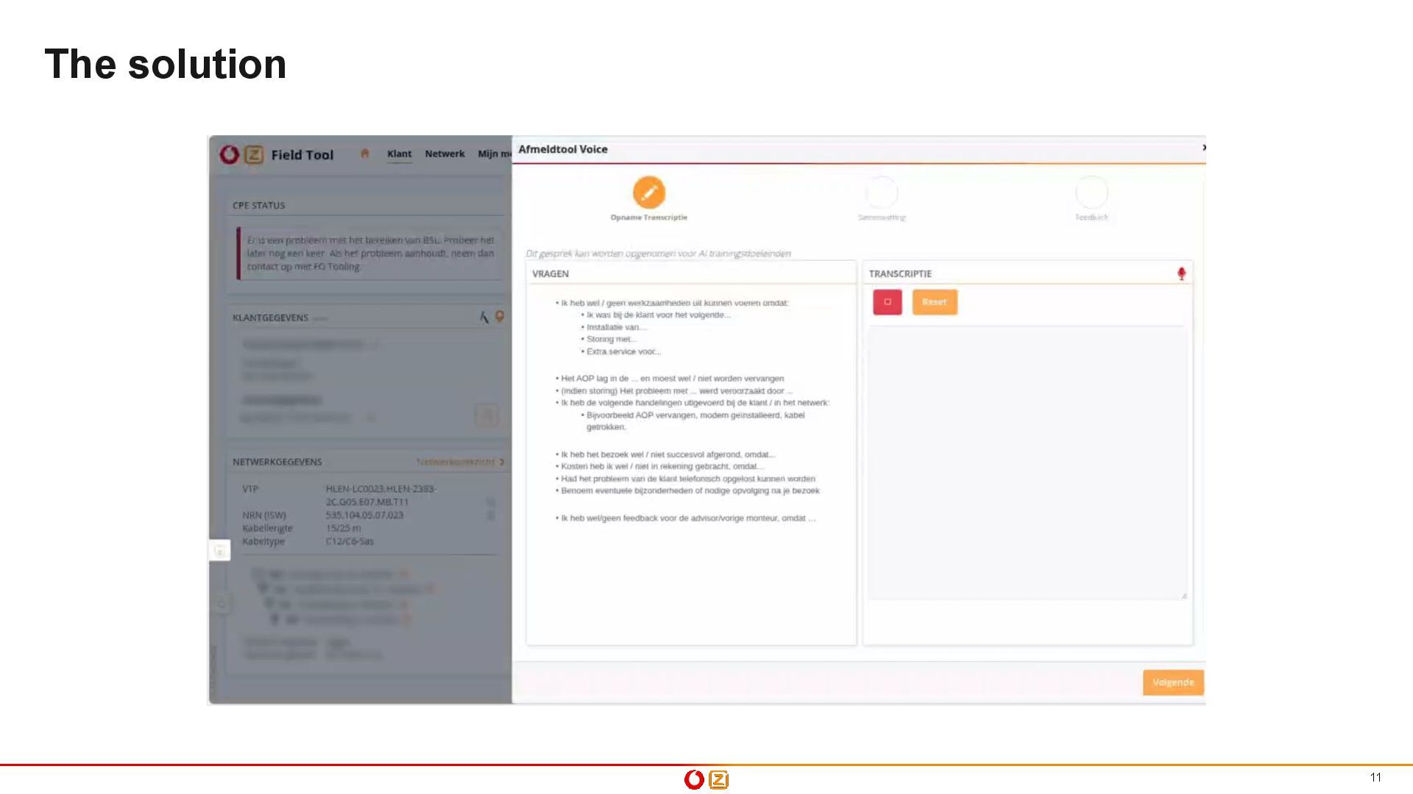Click the Kabeltype value C12/C6-5as

point(350,541)
